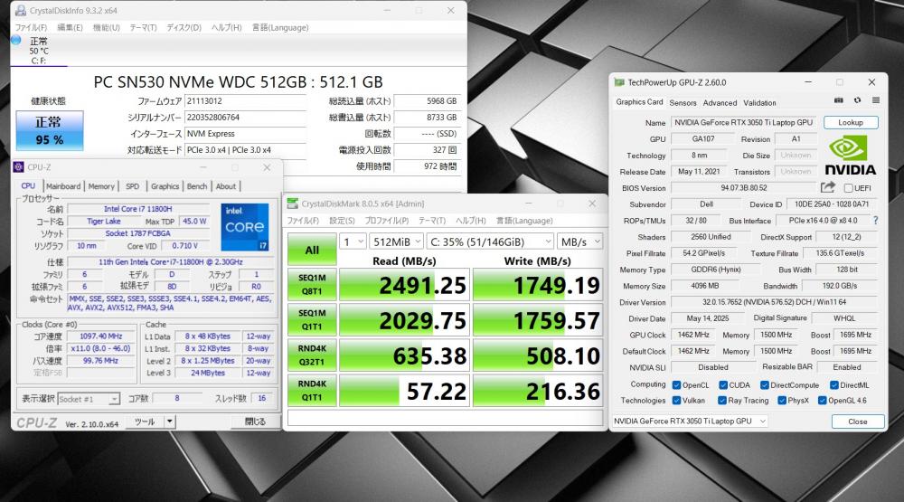Expand the CPU-Z tools button arrow
The image size is (904, 502).
170,421
